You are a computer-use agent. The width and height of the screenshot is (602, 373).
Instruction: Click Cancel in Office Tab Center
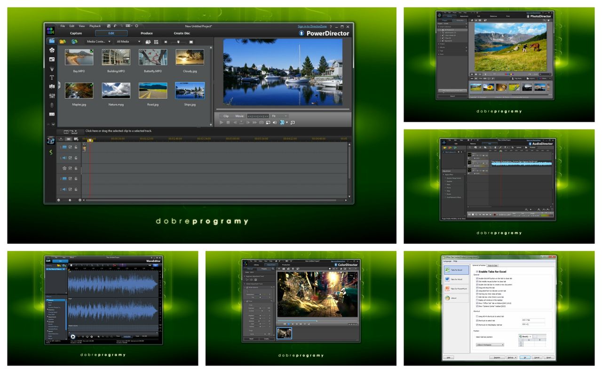(x=537, y=357)
